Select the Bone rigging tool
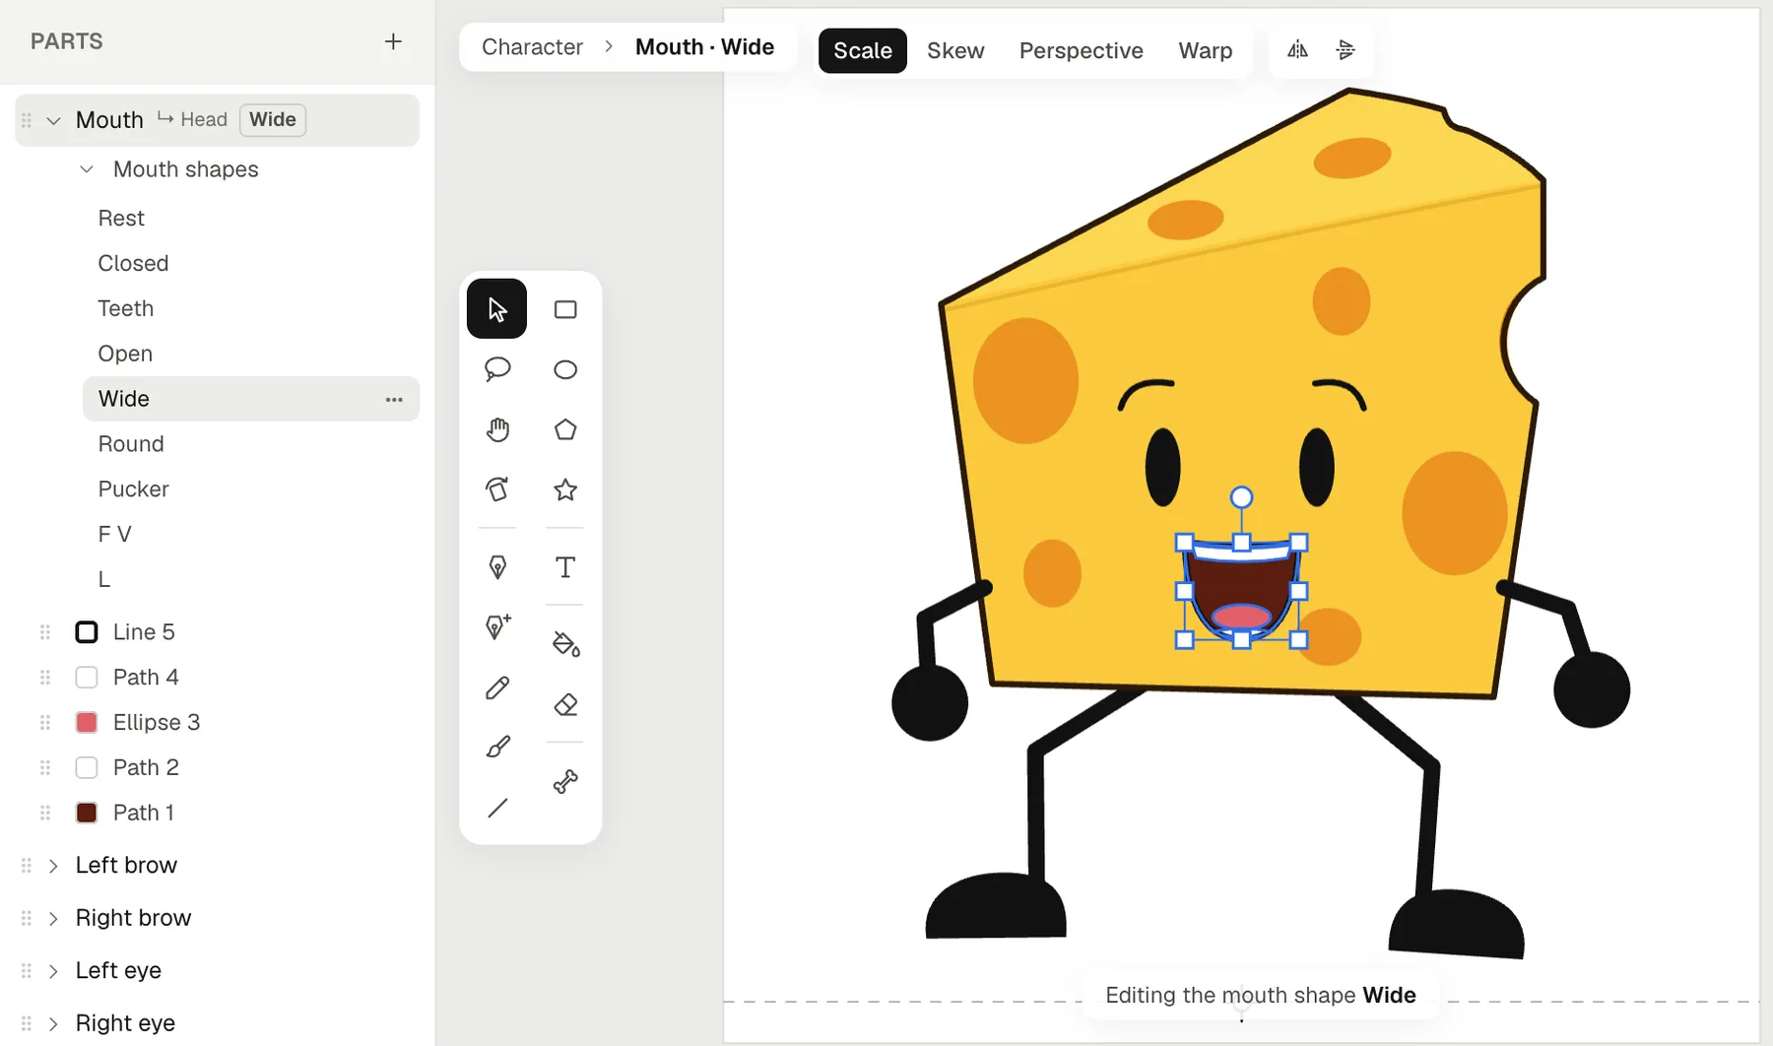 (x=565, y=782)
